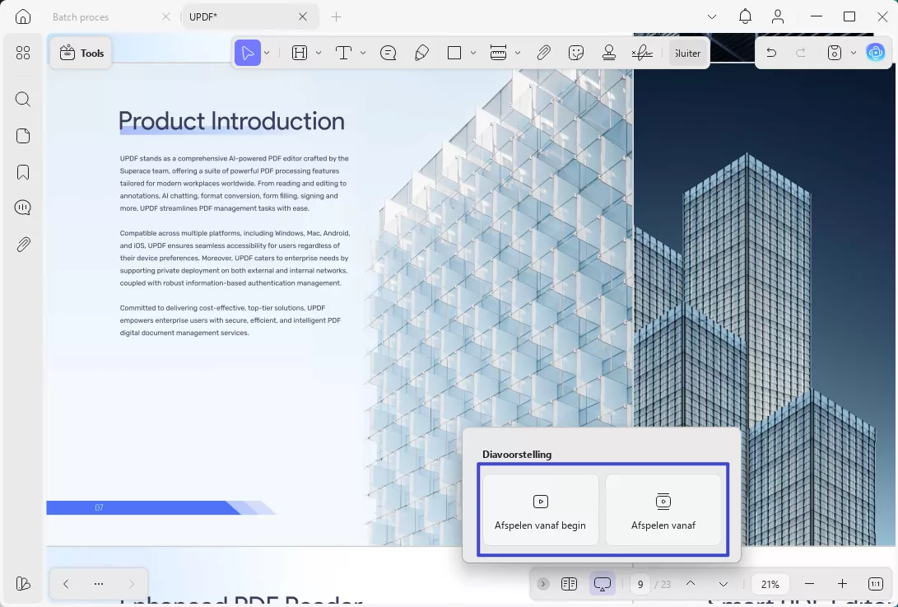Add a new tab
The height and width of the screenshot is (607, 898).
(x=336, y=16)
